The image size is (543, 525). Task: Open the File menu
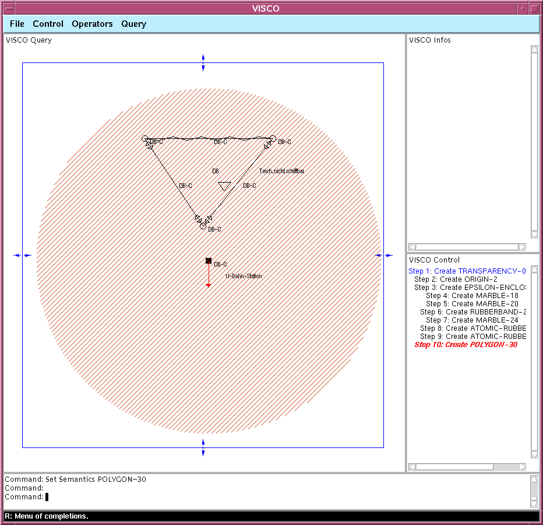click(17, 24)
